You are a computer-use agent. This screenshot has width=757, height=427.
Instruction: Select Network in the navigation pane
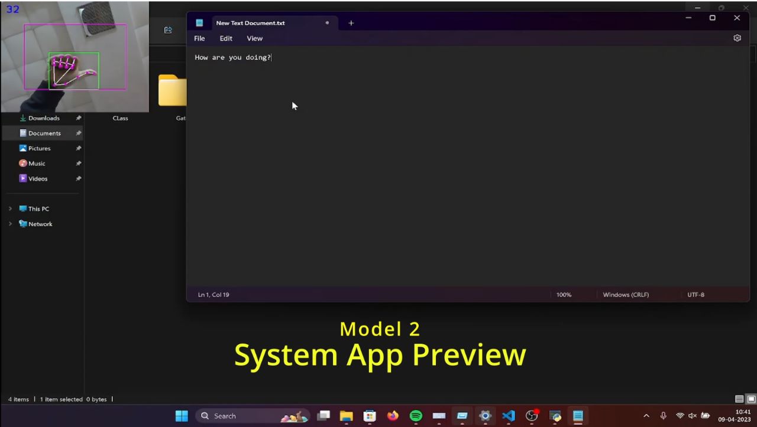(39, 224)
